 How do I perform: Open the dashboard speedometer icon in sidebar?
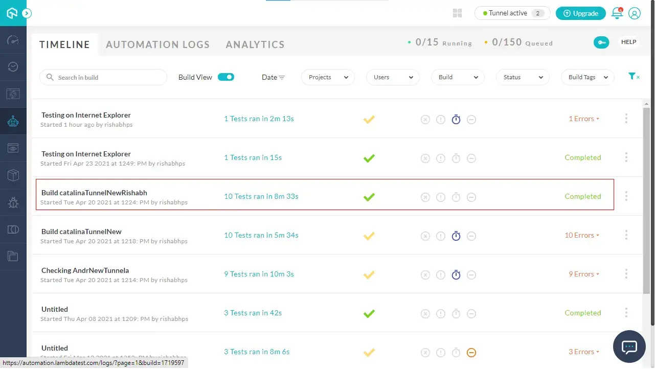(13, 40)
